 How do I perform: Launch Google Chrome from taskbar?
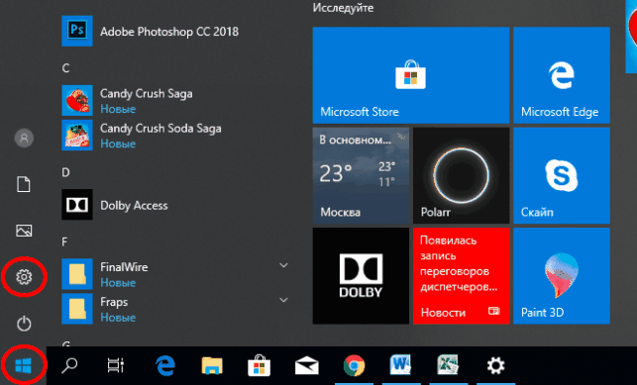coord(354,366)
